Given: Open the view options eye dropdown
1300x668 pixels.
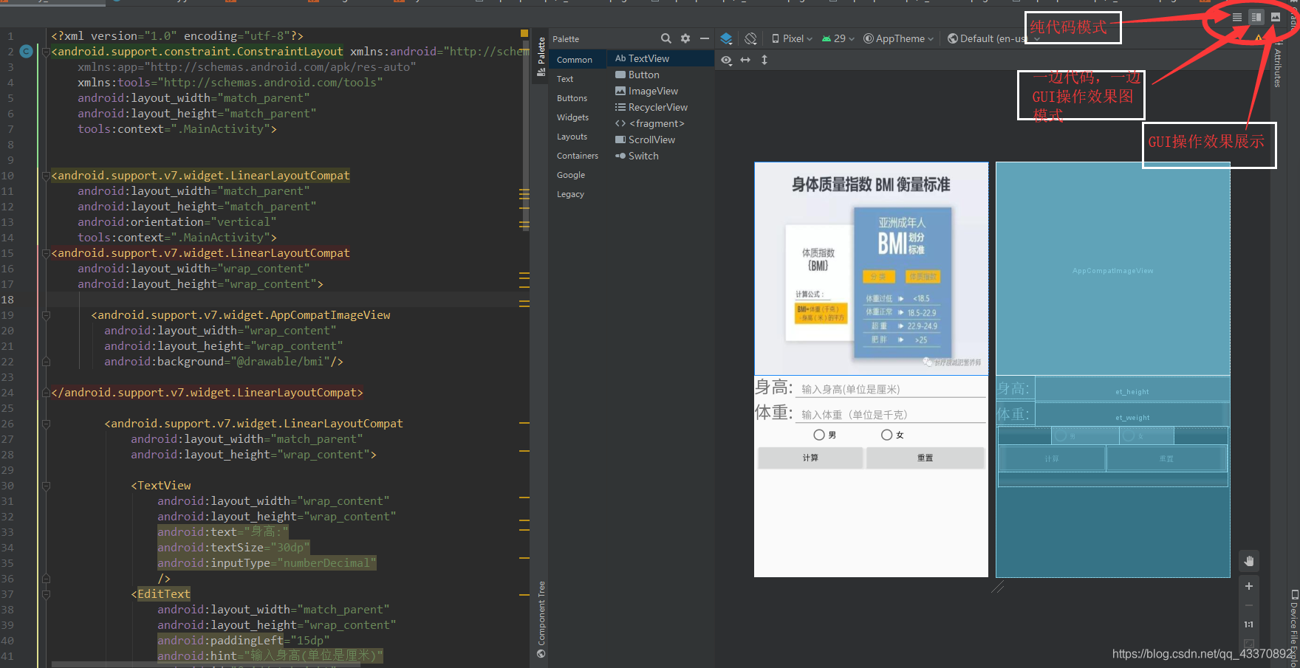Looking at the screenshot, I should click(x=727, y=60).
